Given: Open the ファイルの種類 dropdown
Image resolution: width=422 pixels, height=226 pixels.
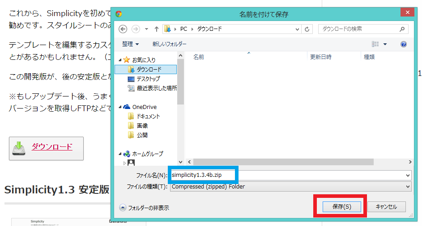Looking at the screenshot, I should tap(291, 187).
